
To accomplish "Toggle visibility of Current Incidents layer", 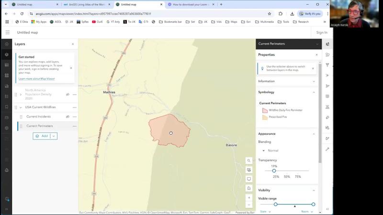I will [68, 117].
